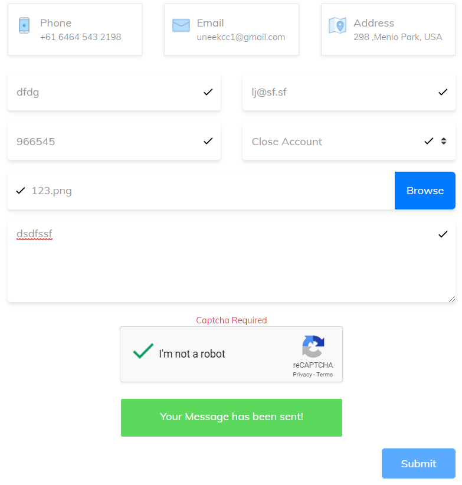Click checkmark icon next to 123.png
This screenshot has width=462, height=485.
(21, 191)
